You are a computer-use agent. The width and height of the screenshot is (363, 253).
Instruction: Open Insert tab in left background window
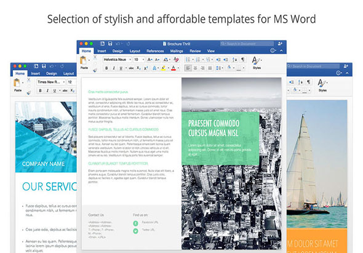point(36,73)
